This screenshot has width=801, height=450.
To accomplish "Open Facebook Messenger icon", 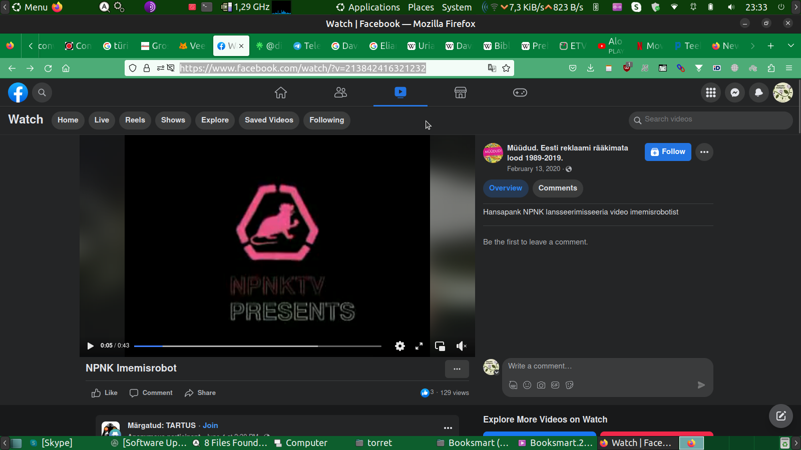I will pos(735,92).
